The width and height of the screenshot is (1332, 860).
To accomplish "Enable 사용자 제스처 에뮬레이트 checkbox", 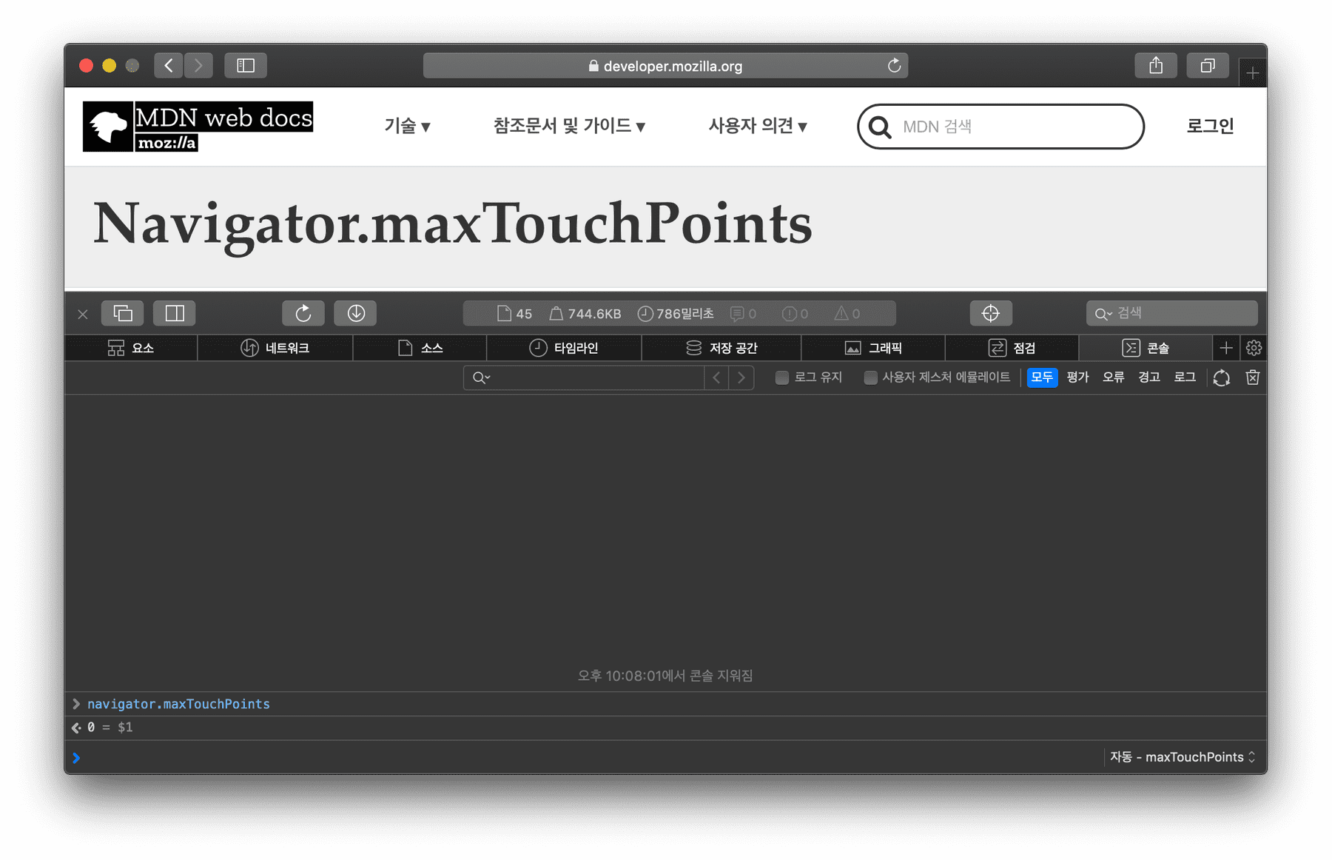I will 870,377.
